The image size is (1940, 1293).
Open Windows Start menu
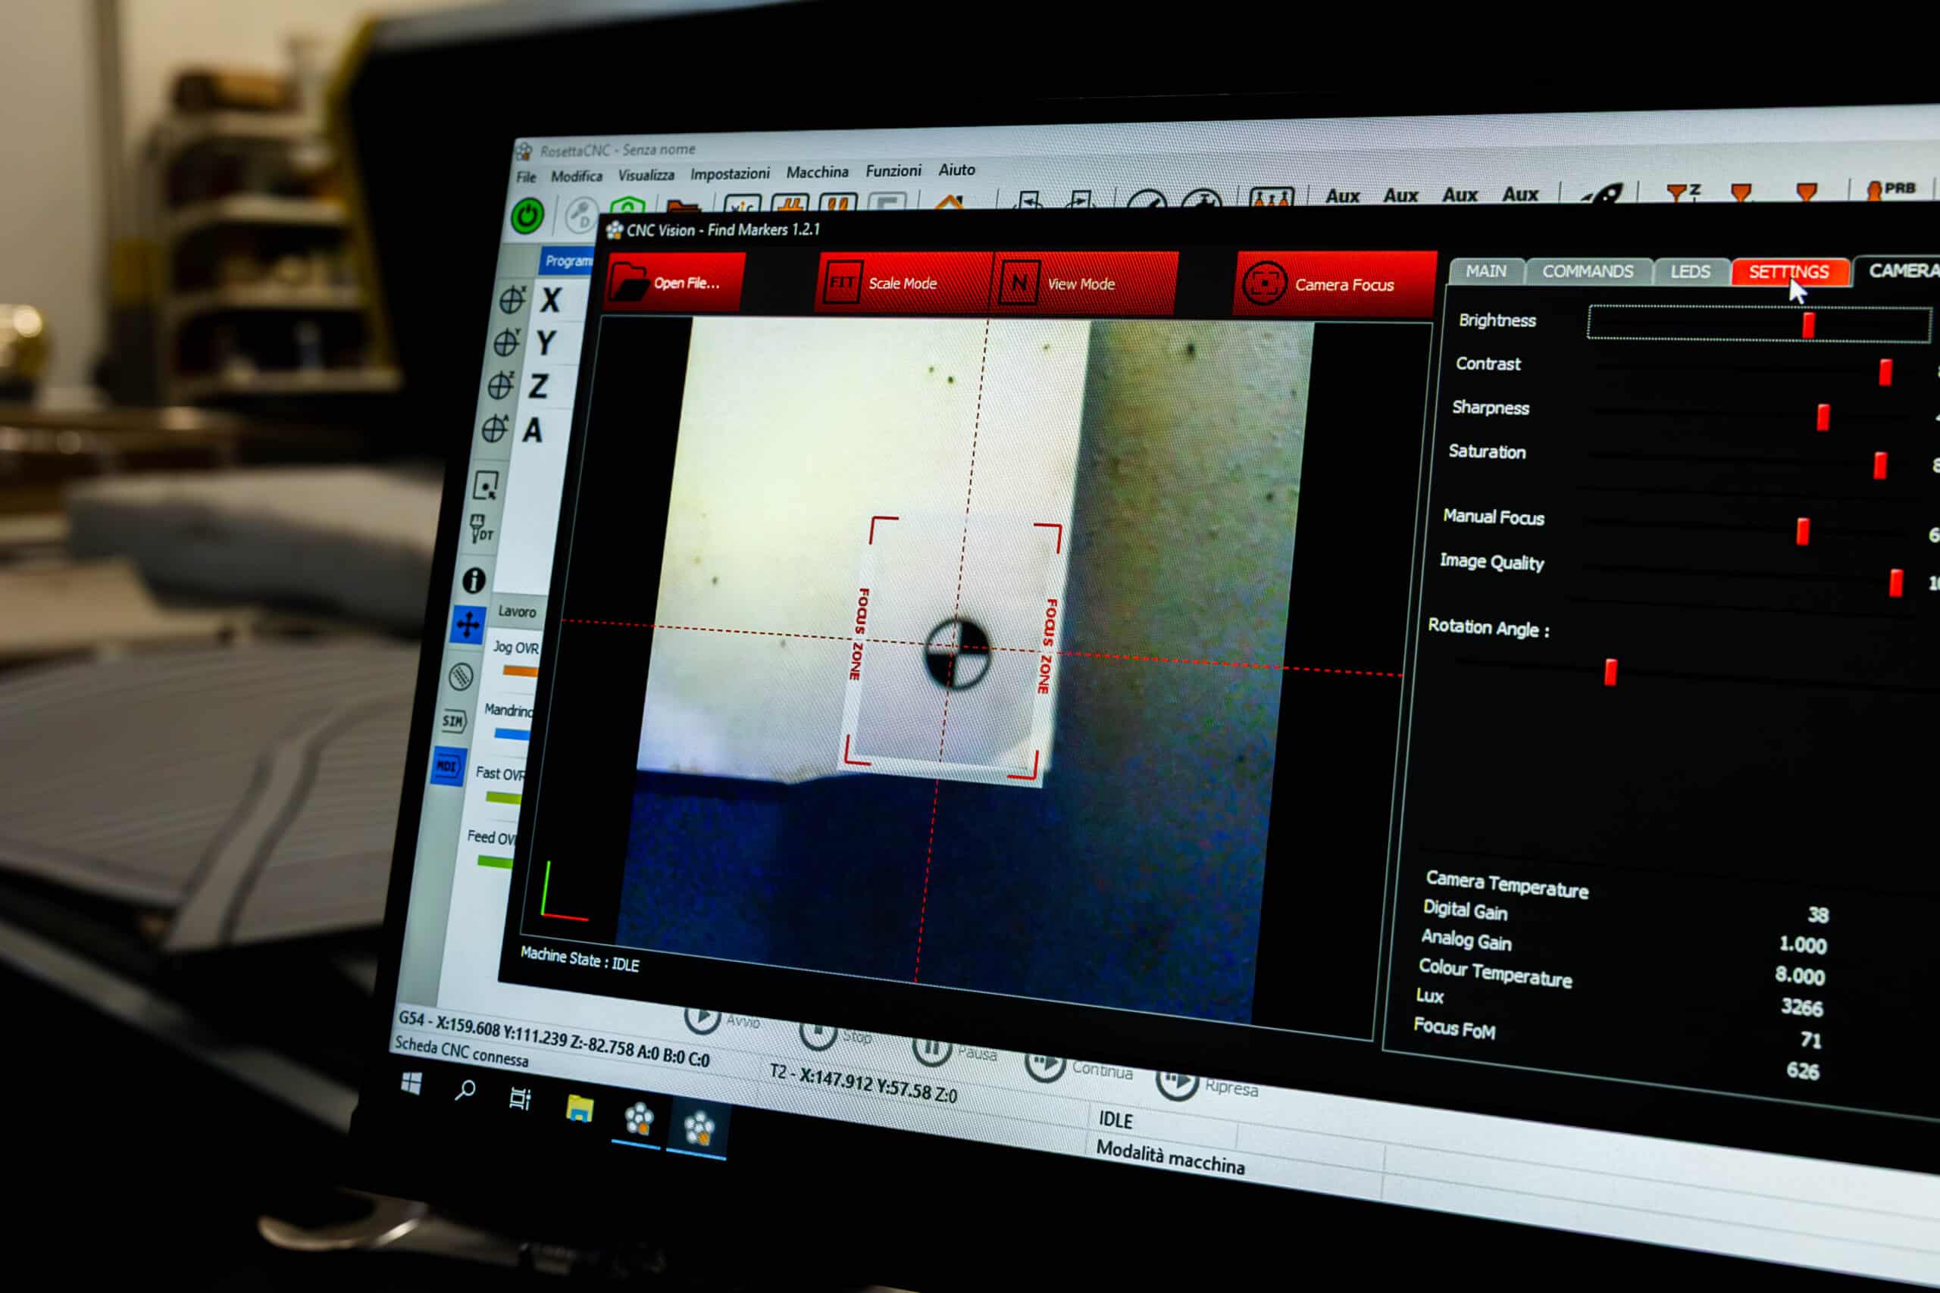[411, 1083]
